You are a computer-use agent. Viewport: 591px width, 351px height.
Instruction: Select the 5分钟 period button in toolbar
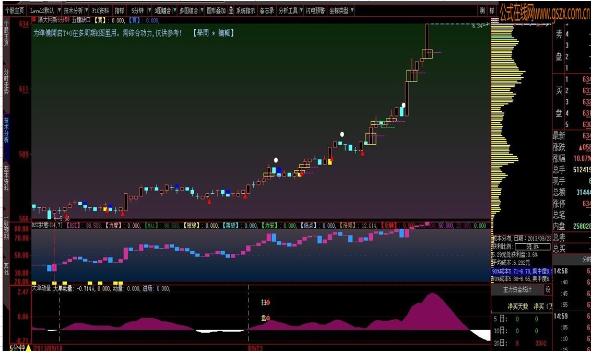(137, 10)
